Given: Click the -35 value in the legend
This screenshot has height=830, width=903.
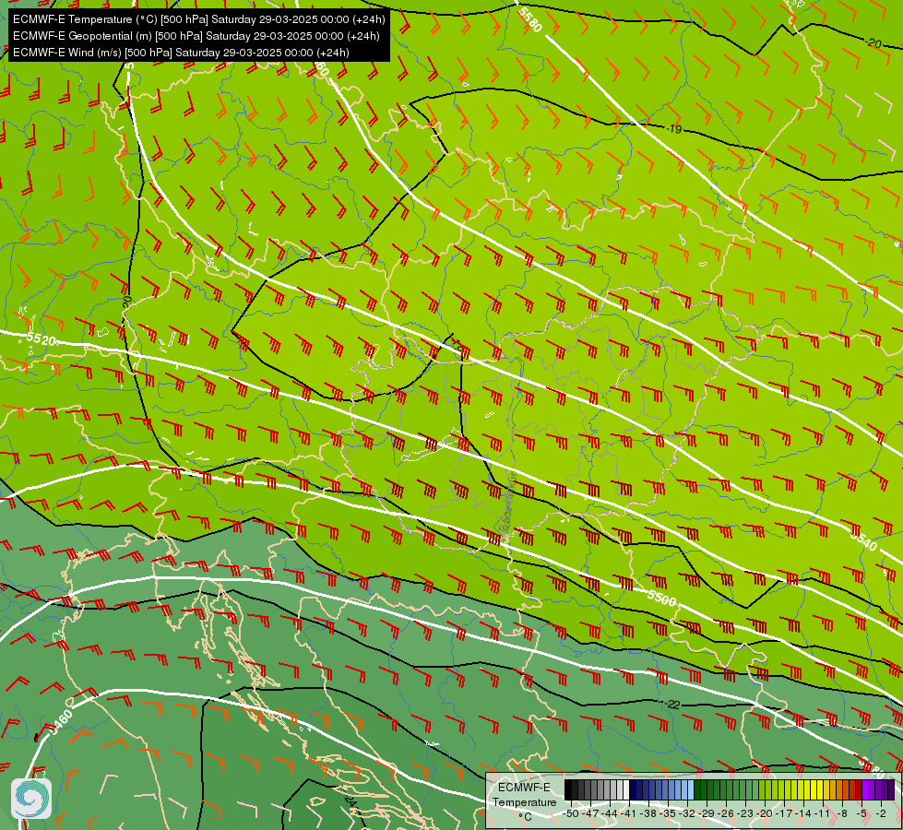Looking at the screenshot, I should 668,813.
